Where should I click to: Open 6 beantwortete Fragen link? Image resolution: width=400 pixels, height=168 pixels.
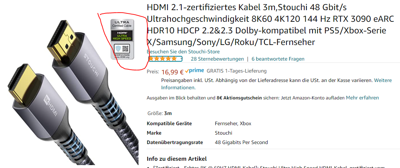click(x=278, y=59)
